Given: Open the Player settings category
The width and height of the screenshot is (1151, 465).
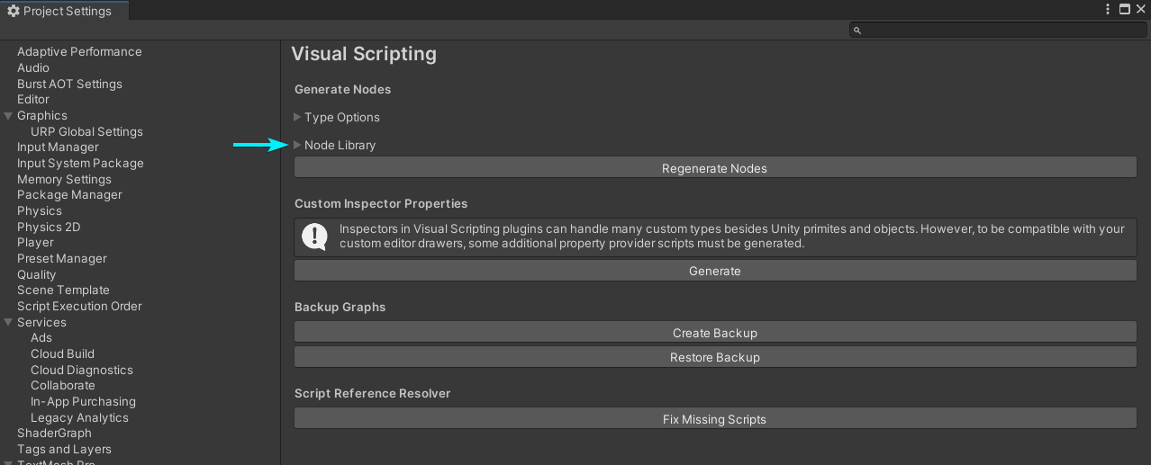Looking at the screenshot, I should (35, 242).
